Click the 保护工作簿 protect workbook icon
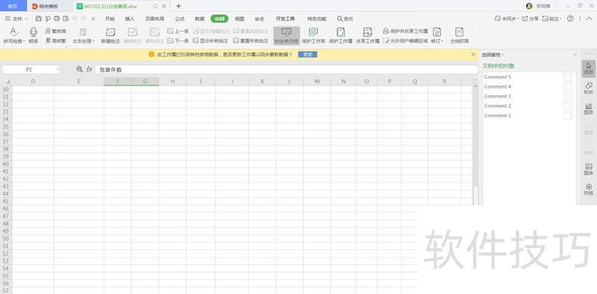 [x=341, y=32]
